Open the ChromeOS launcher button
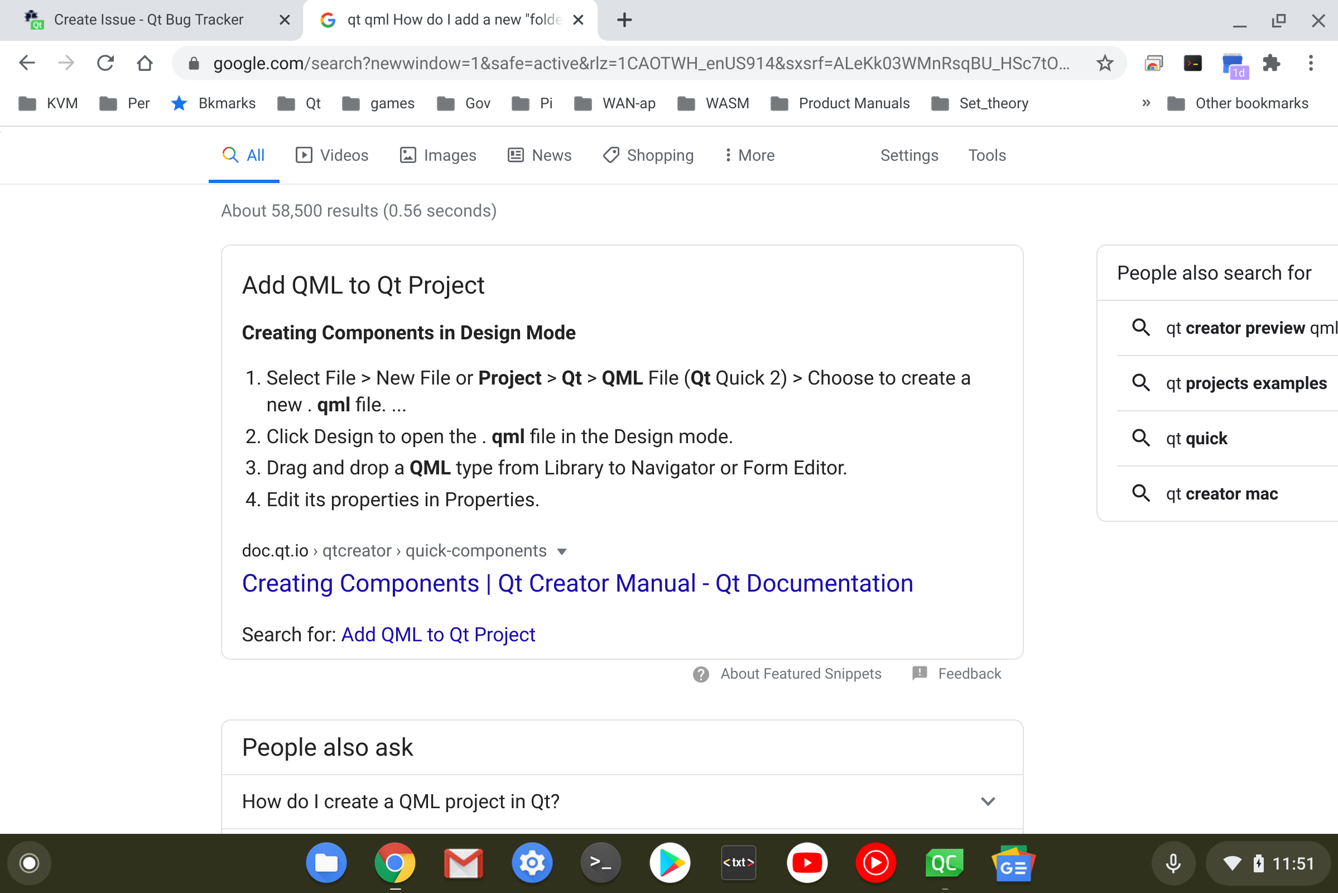Image resolution: width=1338 pixels, height=893 pixels. pos(29,863)
